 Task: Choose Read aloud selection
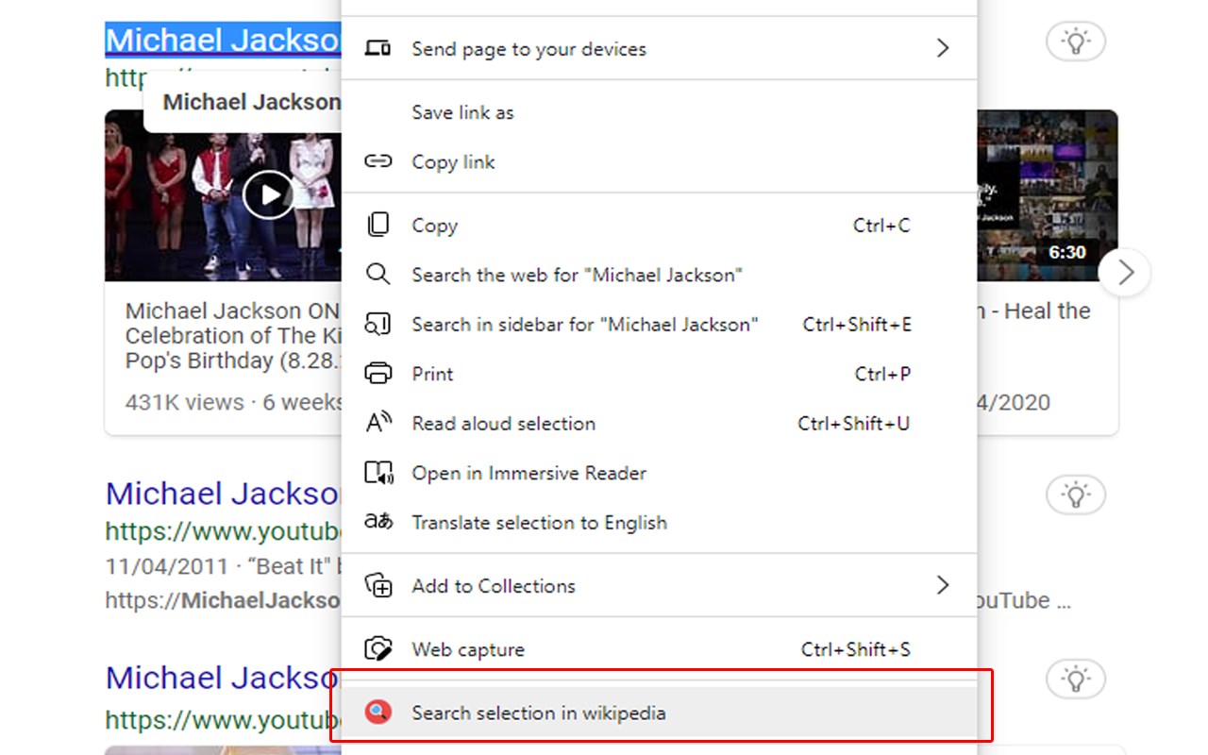658,423
